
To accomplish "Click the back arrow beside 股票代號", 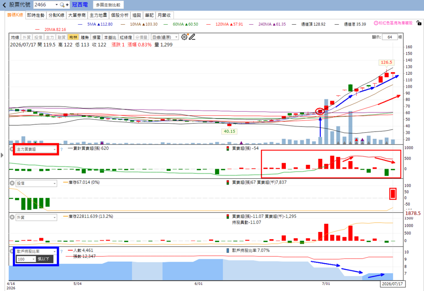I will coord(4,5).
